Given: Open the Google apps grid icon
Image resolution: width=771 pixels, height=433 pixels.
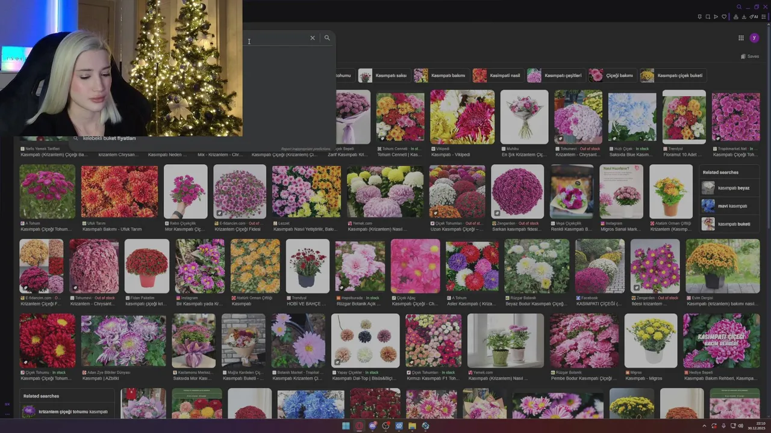Looking at the screenshot, I should click(741, 38).
